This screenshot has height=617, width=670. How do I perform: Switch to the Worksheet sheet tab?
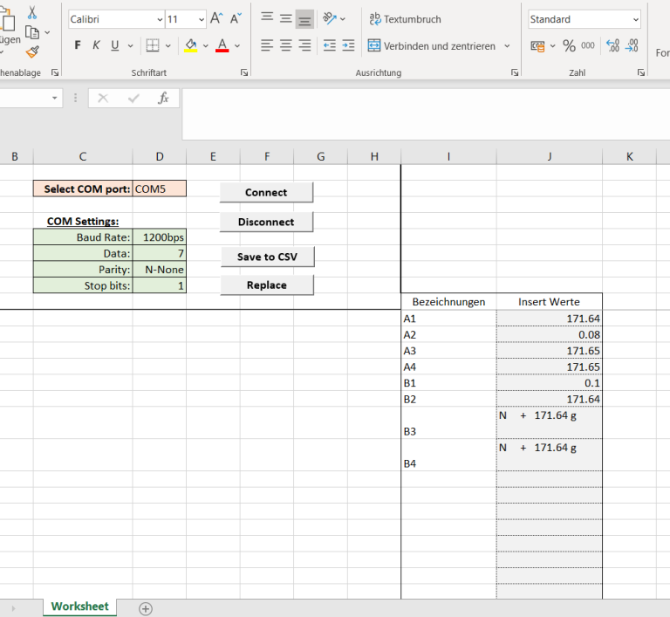[79, 607]
